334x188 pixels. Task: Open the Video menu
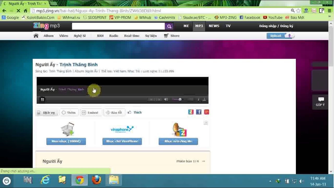point(63,36)
